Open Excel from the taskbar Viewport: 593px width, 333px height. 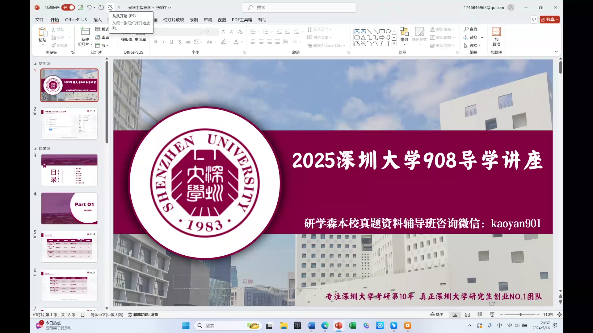(x=352, y=326)
